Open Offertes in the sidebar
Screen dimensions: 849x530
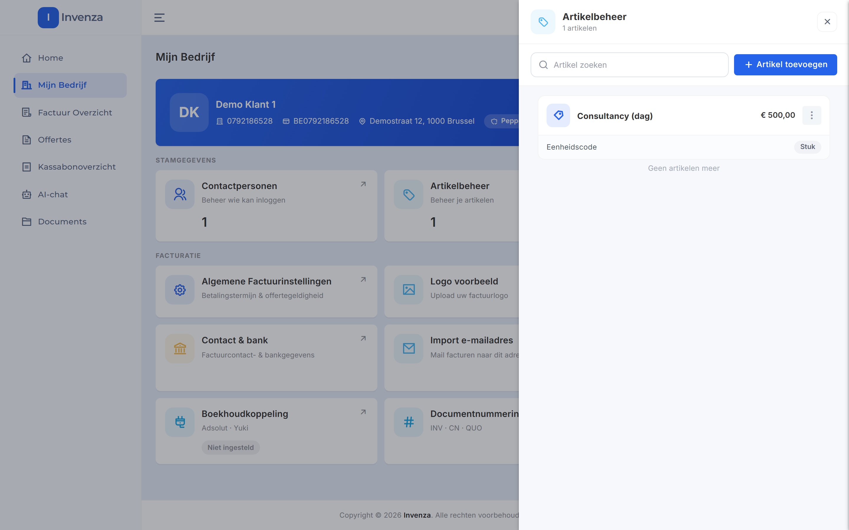coord(70,140)
